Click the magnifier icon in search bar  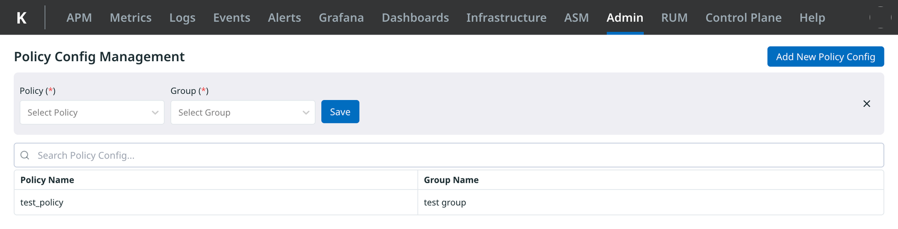pyautogui.click(x=25, y=155)
